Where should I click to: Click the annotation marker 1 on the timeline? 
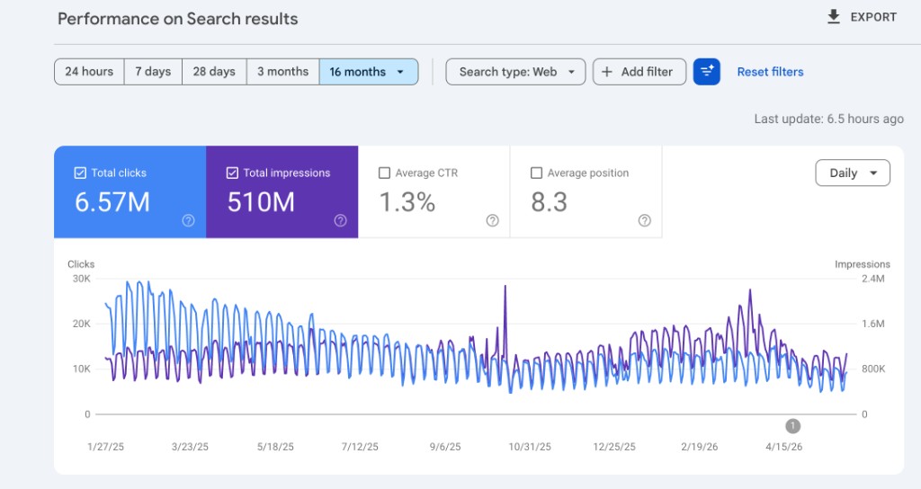coord(792,425)
